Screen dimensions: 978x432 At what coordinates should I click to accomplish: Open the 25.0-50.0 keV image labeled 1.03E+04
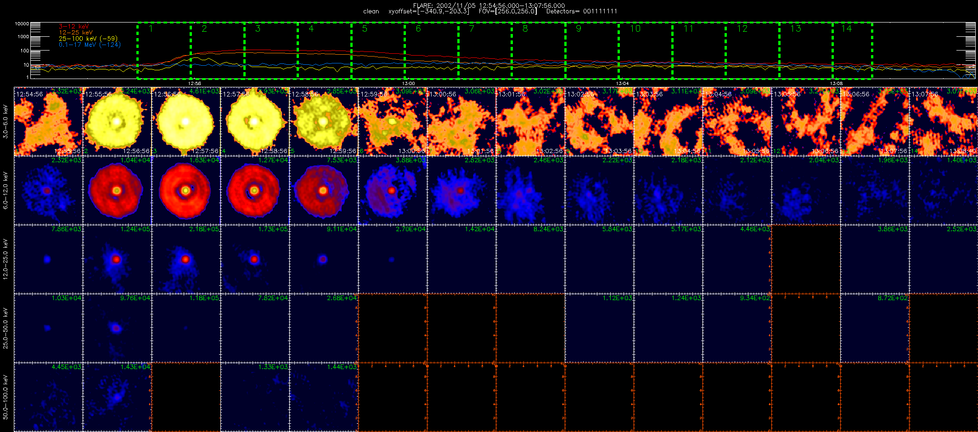pos(48,328)
